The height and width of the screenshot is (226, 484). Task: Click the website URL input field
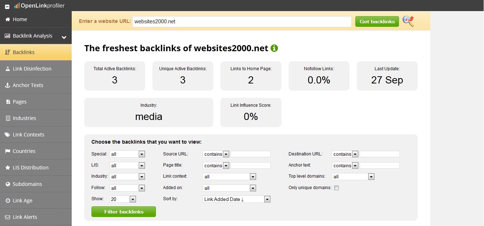click(242, 21)
